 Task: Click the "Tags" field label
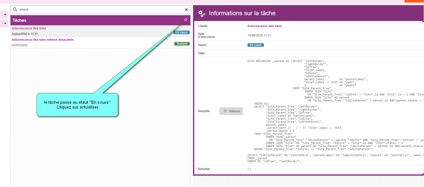click(x=201, y=53)
